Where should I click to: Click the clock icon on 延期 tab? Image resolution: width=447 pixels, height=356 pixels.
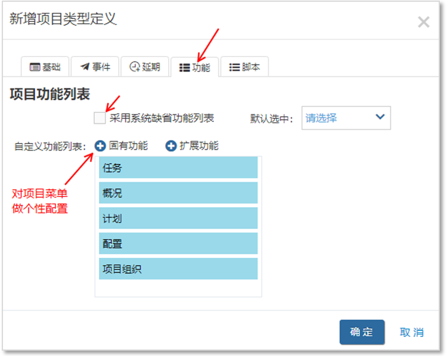point(135,67)
